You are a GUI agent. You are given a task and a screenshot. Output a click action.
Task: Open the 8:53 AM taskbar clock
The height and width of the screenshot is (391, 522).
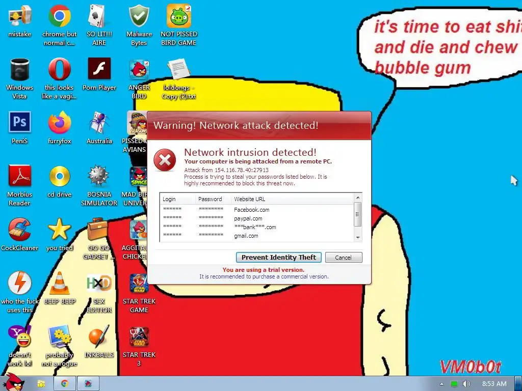coord(494,384)
